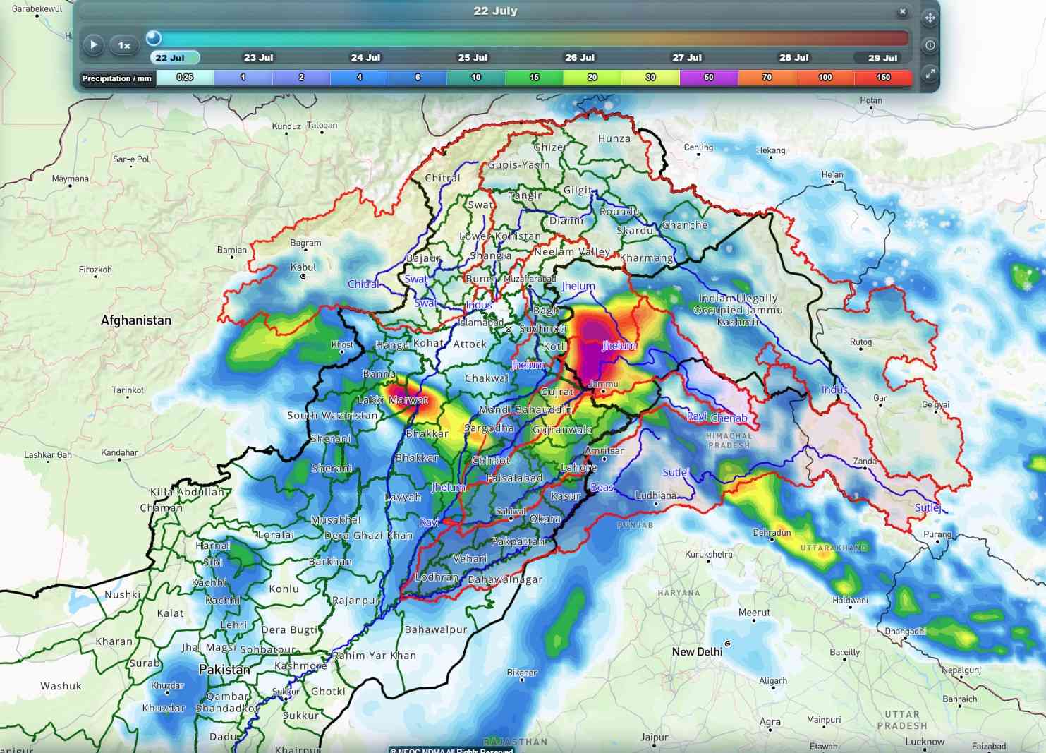Click the move panel arrows icon

coord(930,18)
